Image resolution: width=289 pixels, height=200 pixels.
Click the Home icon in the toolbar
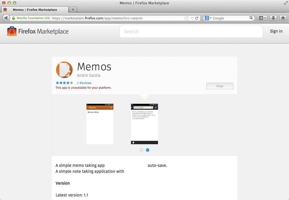(x=283, y=18)
